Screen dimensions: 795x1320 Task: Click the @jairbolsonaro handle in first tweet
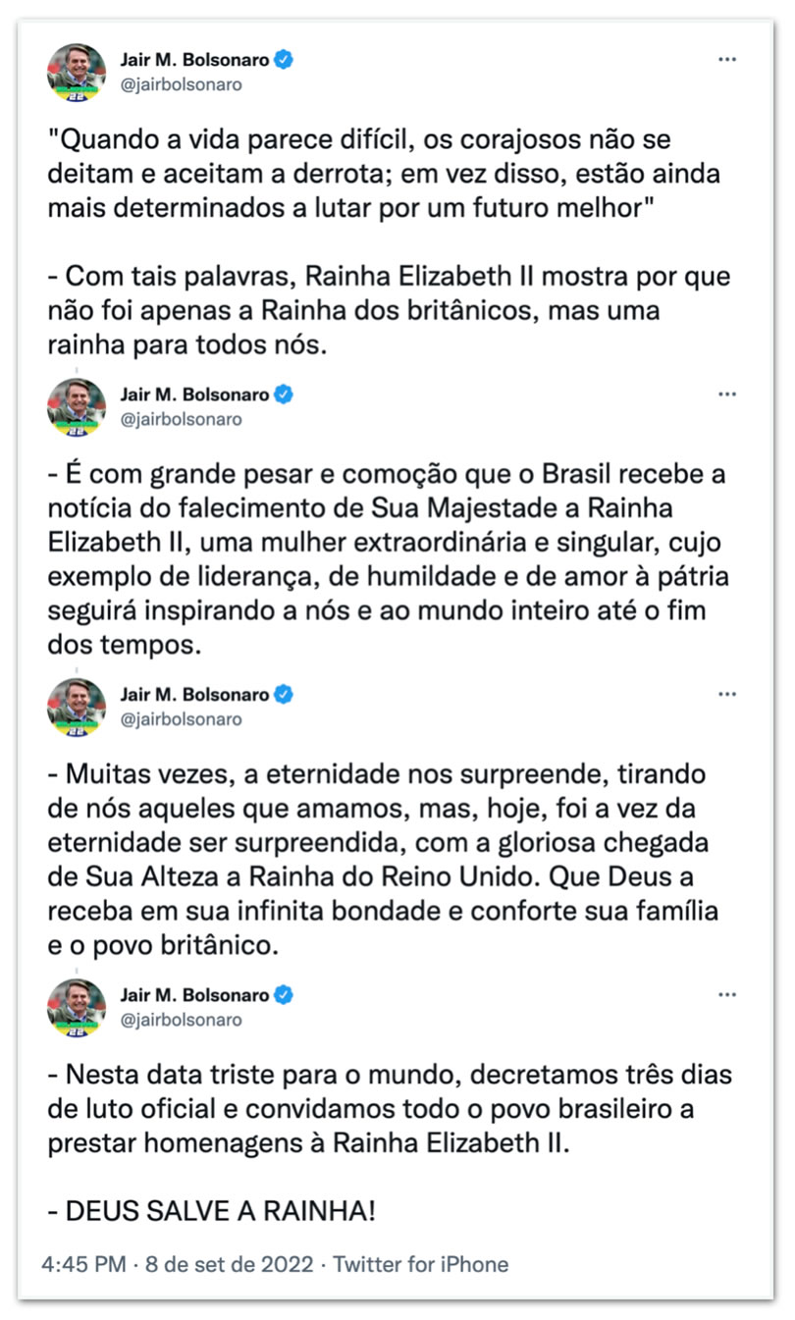pyautogui.click(x=181, y=84)
